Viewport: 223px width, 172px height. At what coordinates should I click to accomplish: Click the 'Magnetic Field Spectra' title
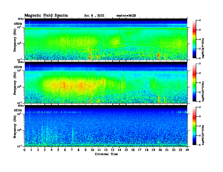[x=46, y=15]
